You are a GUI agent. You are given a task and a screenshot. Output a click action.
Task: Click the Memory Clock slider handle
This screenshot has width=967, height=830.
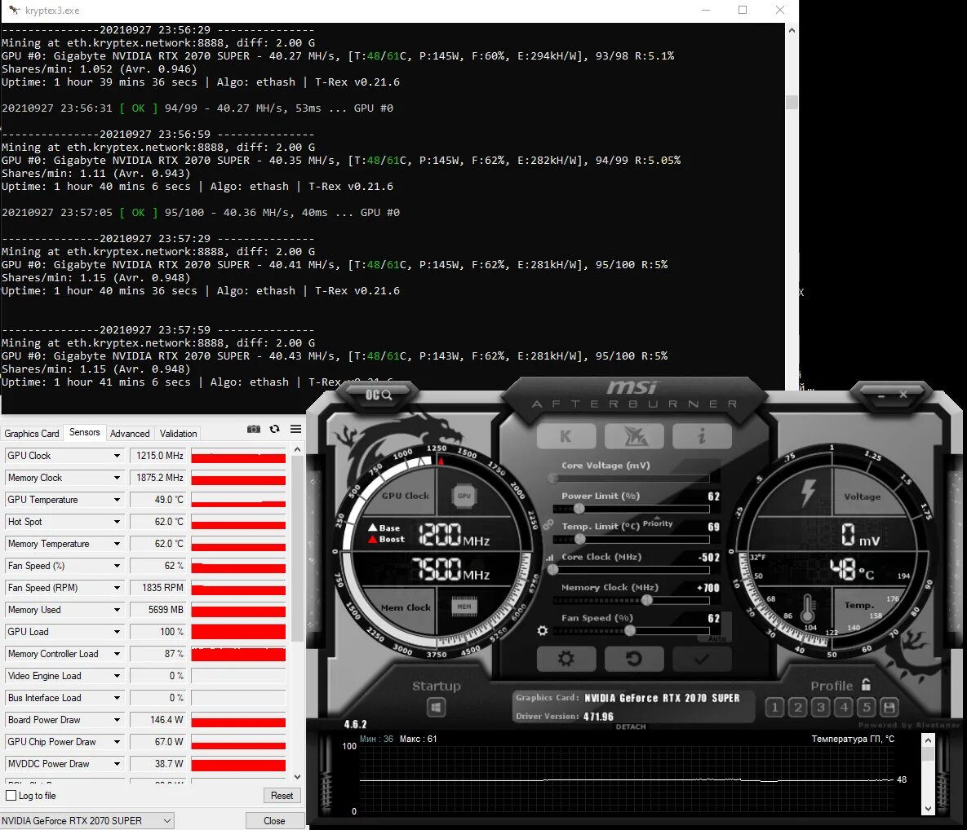coord(647,600)
